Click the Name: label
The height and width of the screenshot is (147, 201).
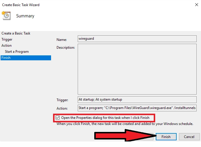tap(61, 40)
